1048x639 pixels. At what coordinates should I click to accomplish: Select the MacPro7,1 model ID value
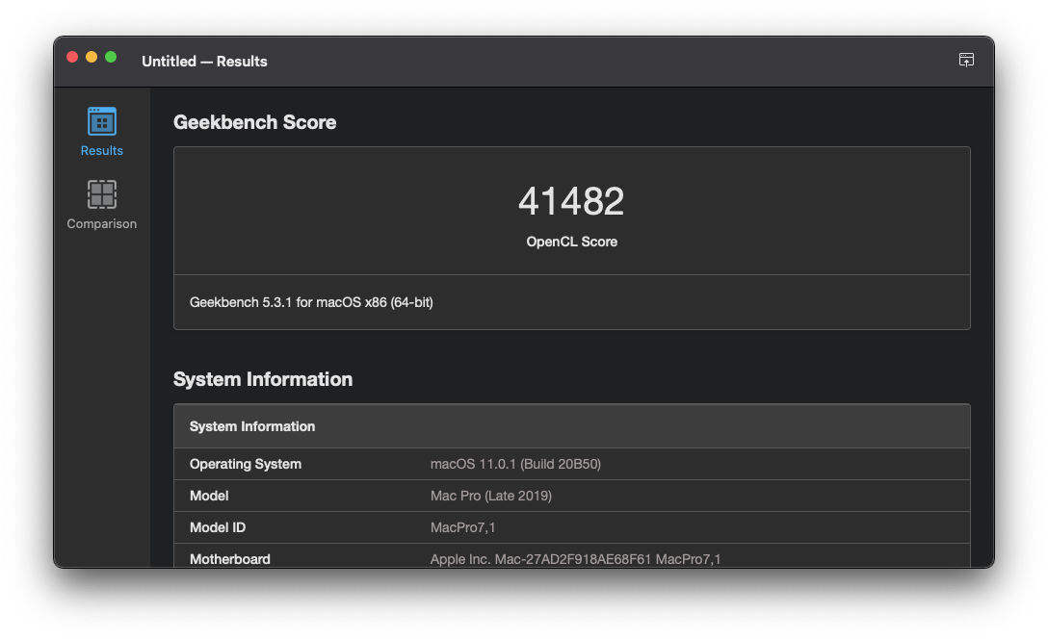click(462, 527)
